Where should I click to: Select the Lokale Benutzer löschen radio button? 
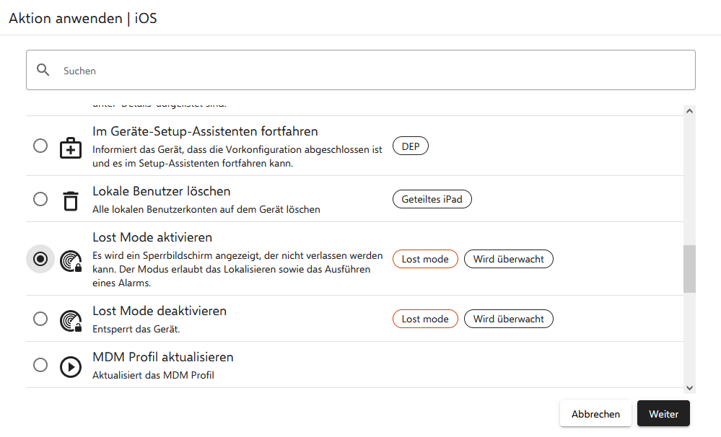41,199
